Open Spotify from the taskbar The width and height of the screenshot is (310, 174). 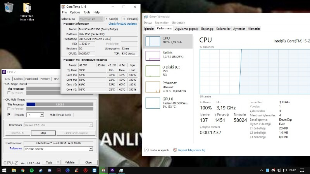pyautogui.click(x=32, y=170)
